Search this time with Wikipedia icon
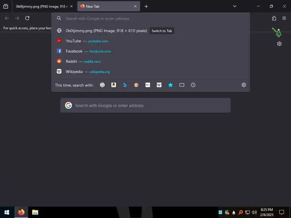Screen dimensions: 291x218 coord(159,85)
